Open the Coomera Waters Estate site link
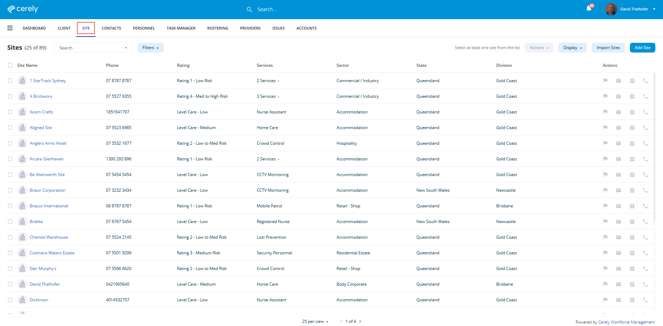This screenshot has width=663, height=326. point(52,253)
